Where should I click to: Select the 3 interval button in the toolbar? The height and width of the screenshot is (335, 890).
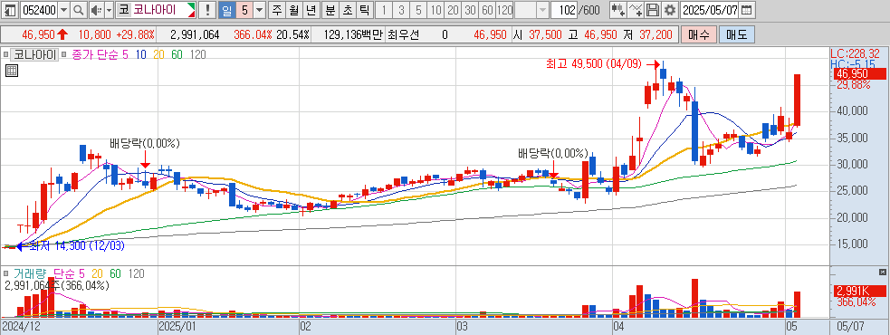401,10
